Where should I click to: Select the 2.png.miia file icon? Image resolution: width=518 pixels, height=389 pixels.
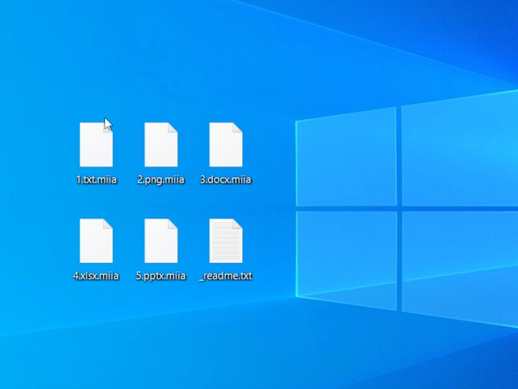161,145
